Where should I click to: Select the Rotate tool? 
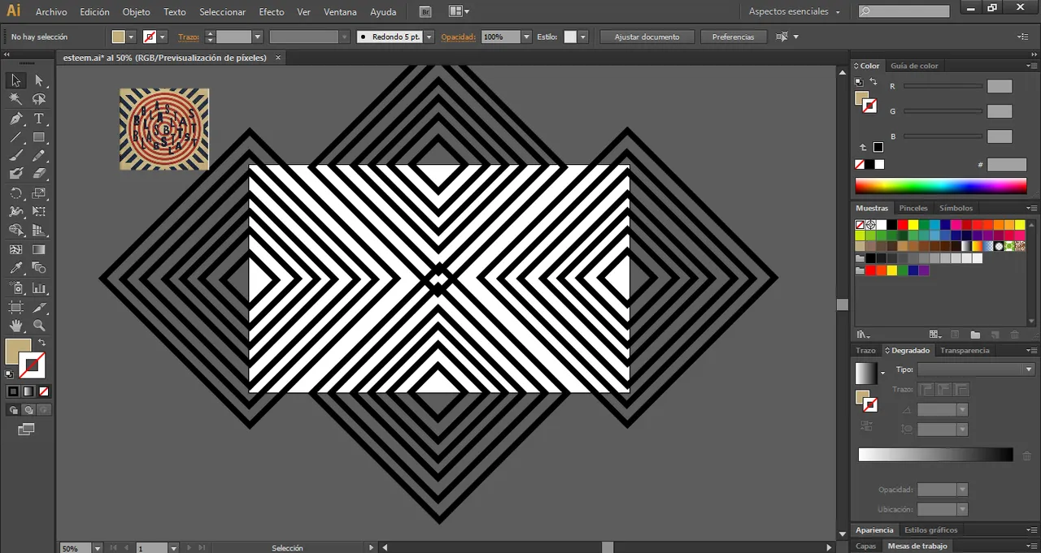15,193
